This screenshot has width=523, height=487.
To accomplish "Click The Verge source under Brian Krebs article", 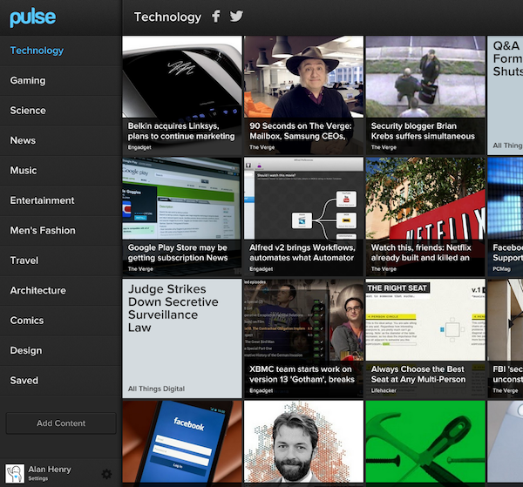I will pyautogui.click(x=384, y=147).
